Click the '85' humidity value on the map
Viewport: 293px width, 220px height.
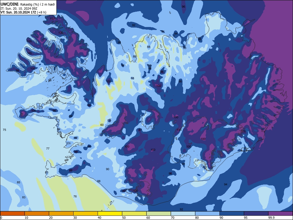(18, 182)
